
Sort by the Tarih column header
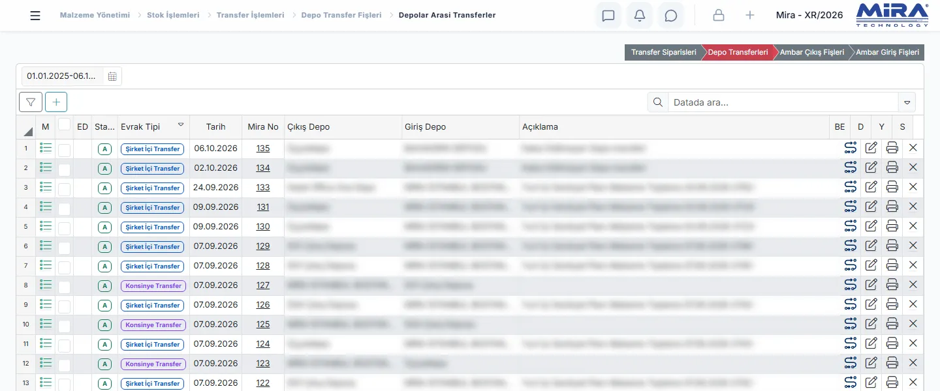tap(215, 127)
